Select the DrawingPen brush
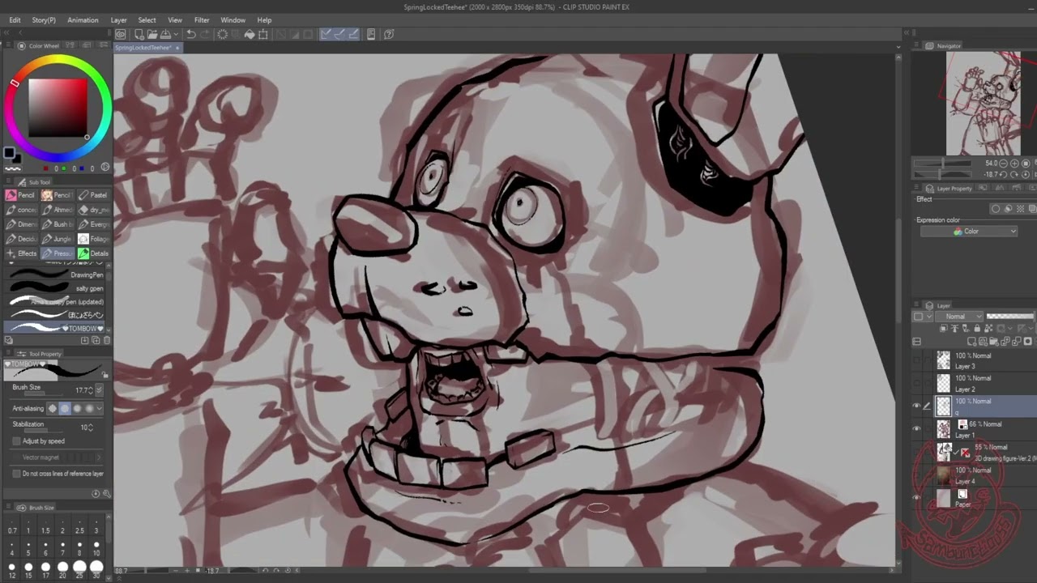The image size is (1037, 583). 55,274
